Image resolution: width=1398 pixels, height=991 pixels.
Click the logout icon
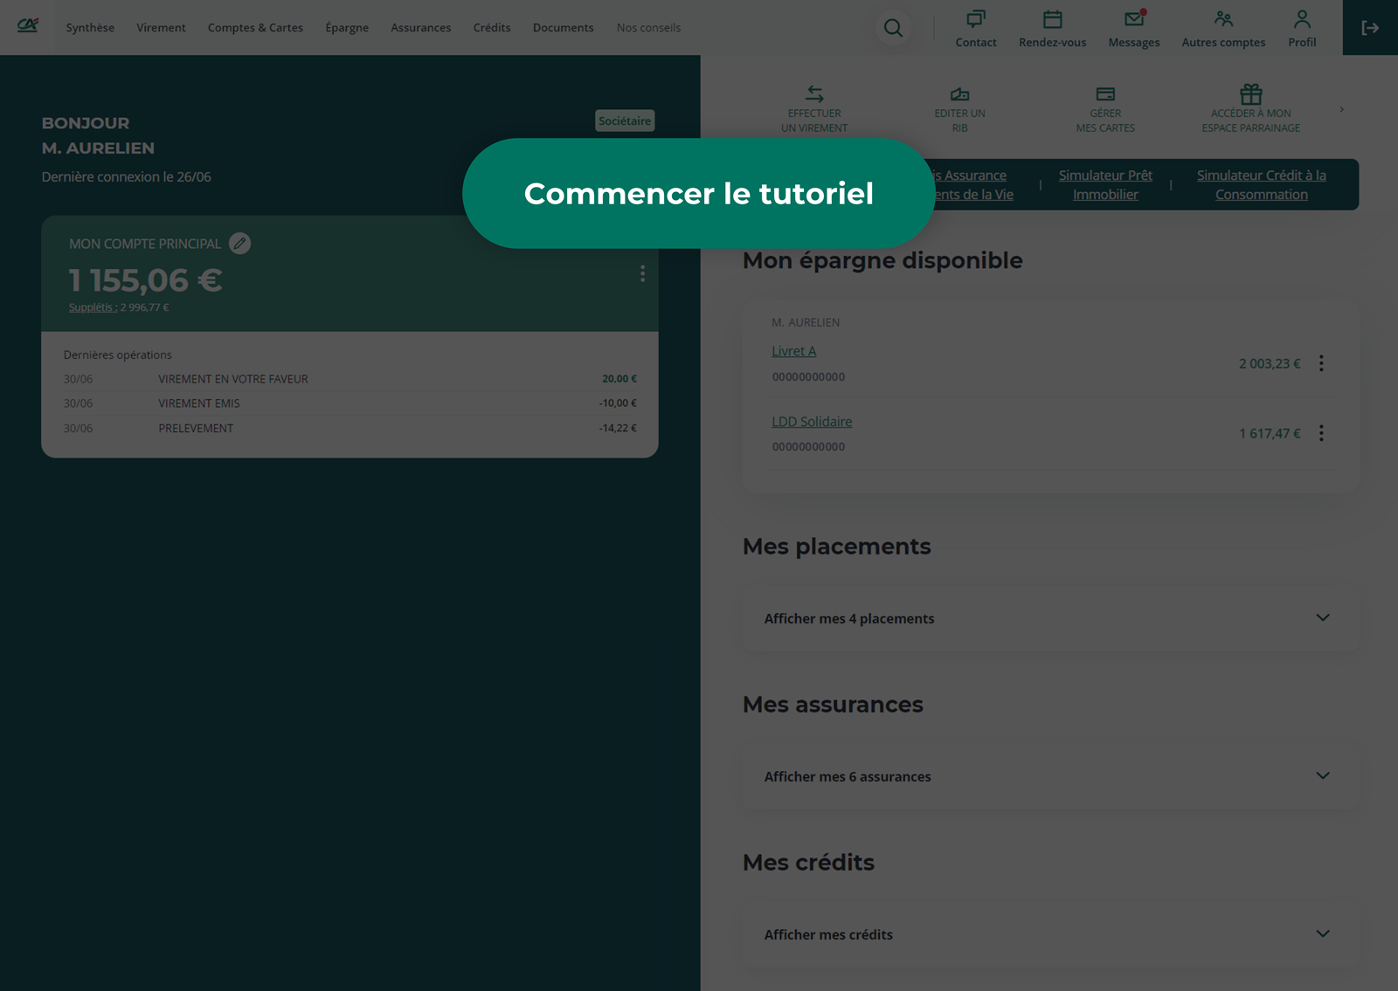tap(1369, 28)
